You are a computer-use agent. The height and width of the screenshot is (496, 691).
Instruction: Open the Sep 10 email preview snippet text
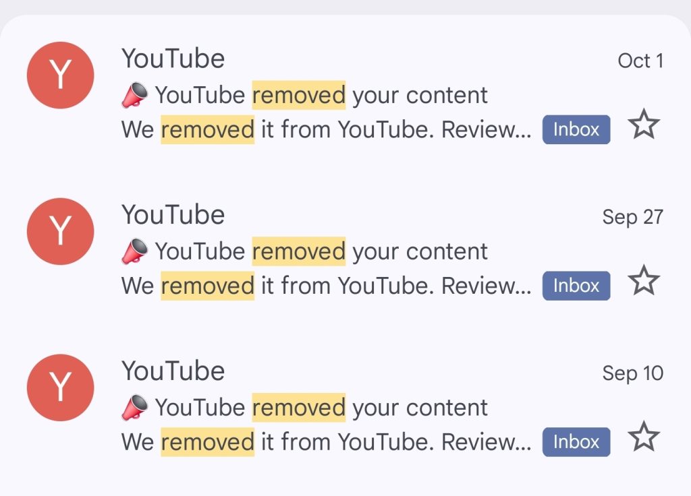click(x=327, y=442)
